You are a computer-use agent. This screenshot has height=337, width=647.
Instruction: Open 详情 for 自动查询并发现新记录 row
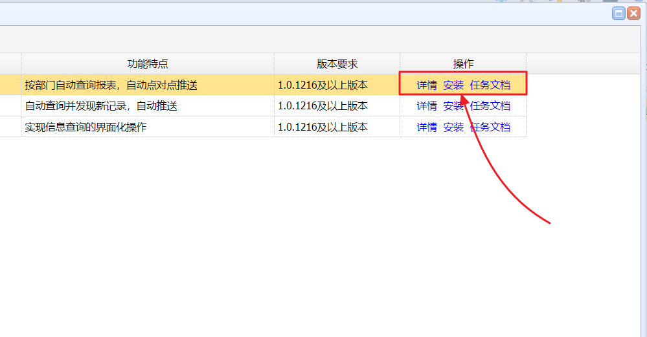tap(427, 106)
